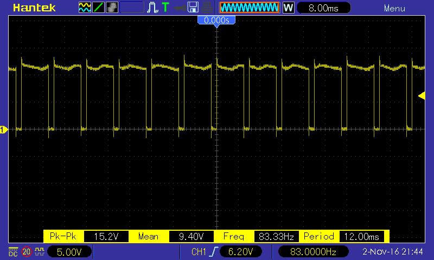Click the channel 1 ground reference marker
This screenshot has height=260, width=434.
[4, 129]
